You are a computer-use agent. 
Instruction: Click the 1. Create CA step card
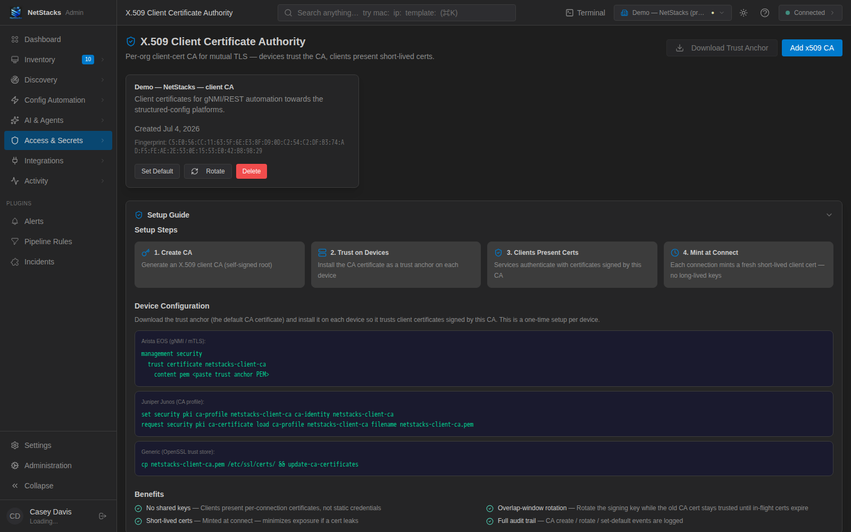220,264
